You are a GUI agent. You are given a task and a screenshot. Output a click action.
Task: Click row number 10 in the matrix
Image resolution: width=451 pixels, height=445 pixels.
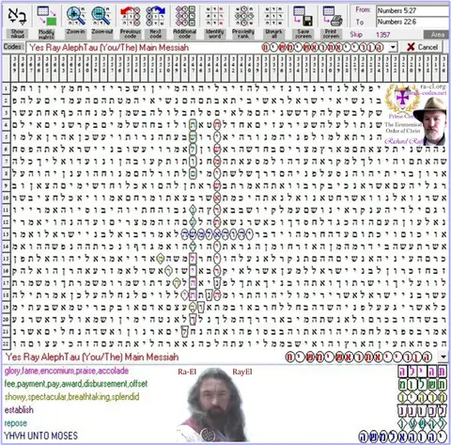pos(6,198)
